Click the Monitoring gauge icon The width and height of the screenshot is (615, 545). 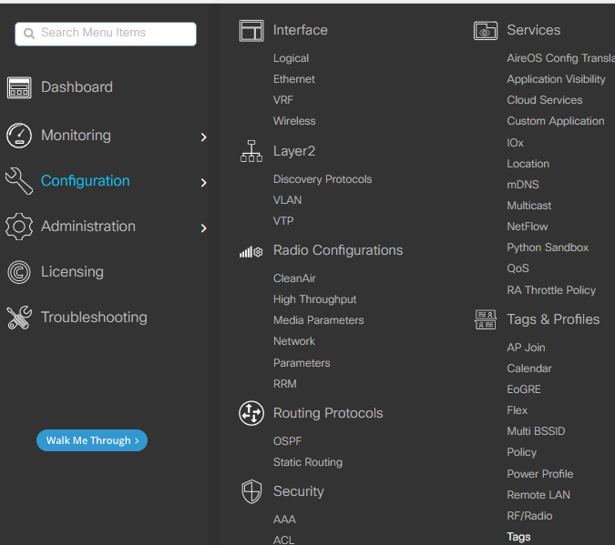(19, 136)
